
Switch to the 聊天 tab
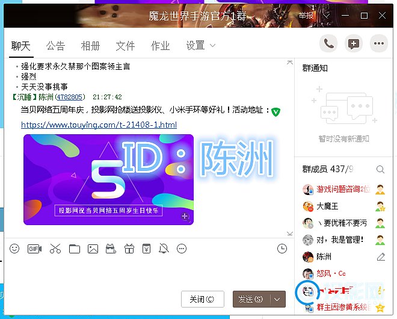(21, 46)
